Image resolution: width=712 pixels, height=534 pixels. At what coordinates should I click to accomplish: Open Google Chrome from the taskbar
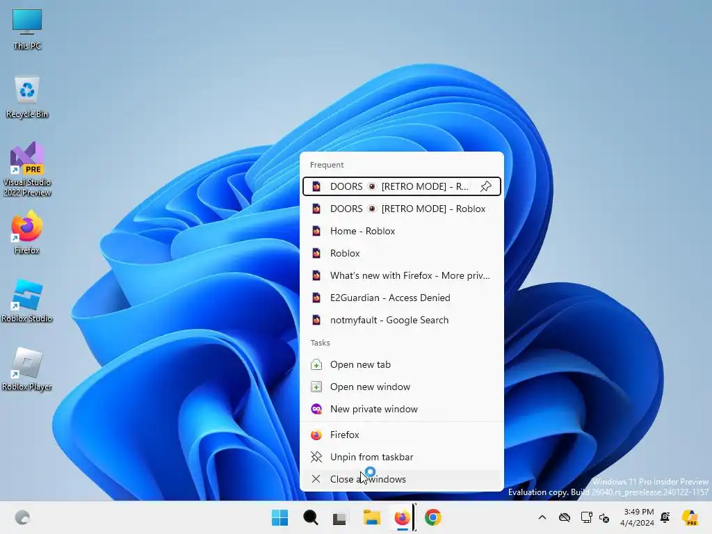432,517
